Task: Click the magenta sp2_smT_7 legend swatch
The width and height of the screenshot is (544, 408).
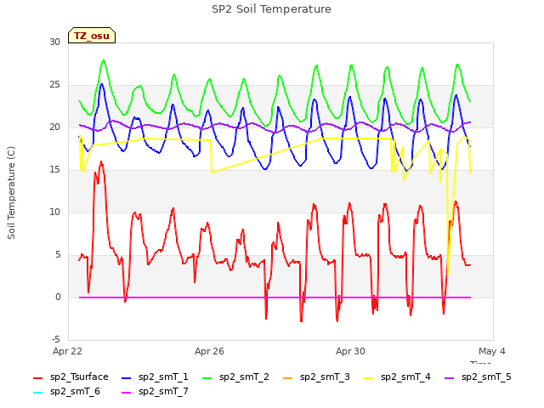Action: 127,393
